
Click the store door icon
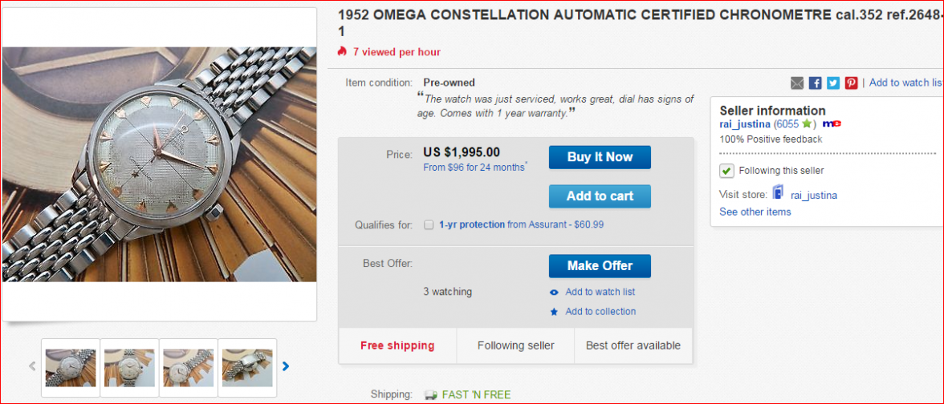click(x=777, y=193)
